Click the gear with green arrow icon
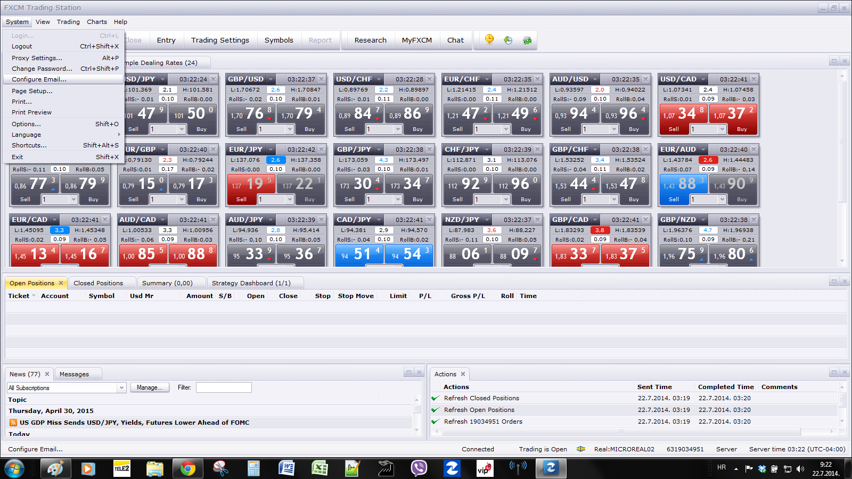Image resolution: width=852 pixels, height=479 pixels. click(527, 40)
